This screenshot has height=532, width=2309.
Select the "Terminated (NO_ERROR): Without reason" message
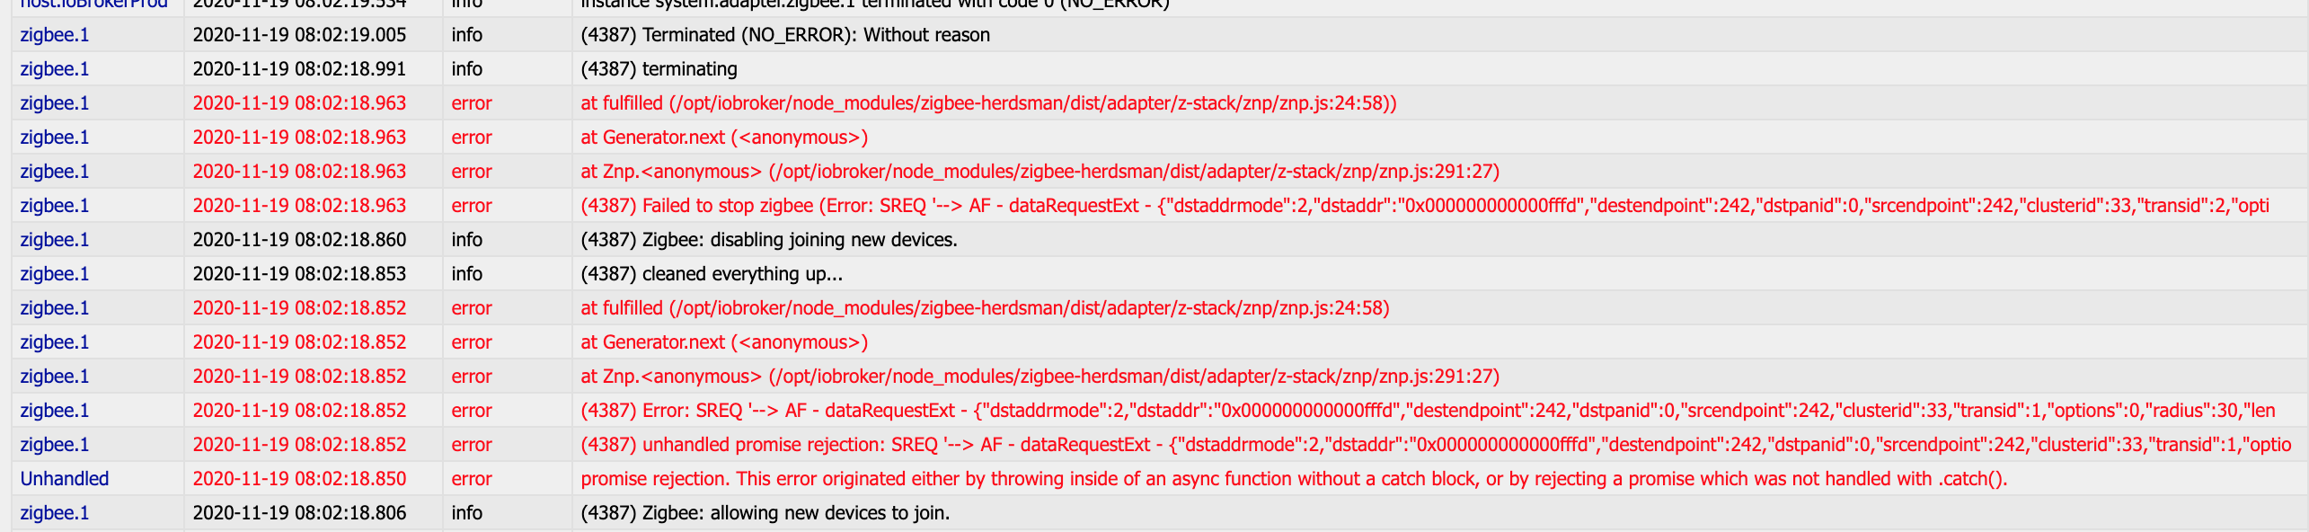(784, 35)
